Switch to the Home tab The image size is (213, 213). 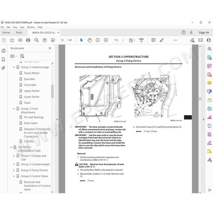(x=6, y=33)
